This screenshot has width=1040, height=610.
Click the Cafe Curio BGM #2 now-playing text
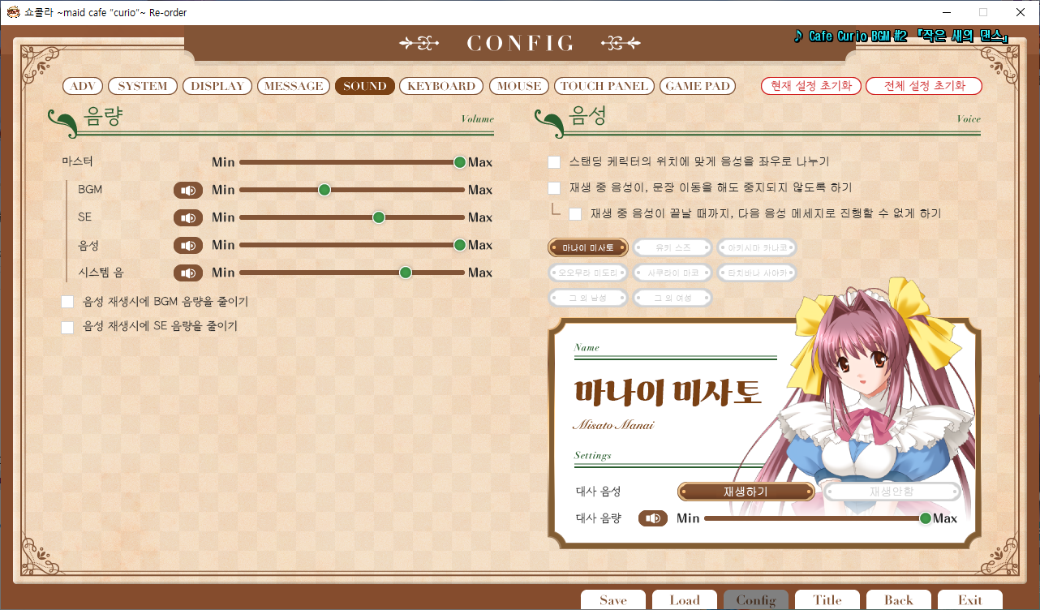pos(900,37)
